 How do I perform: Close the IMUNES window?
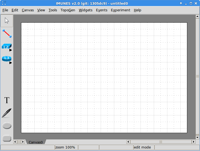click(x=196, y=3)
